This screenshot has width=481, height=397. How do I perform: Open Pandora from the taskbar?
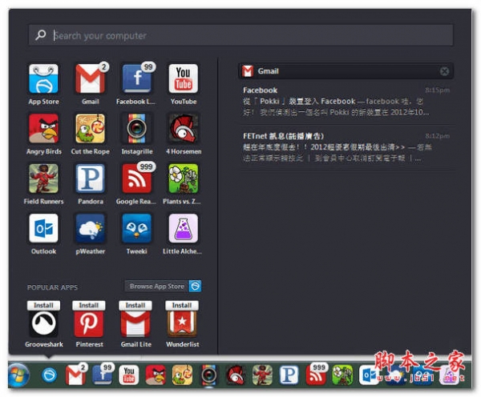(x=289, y=375)
